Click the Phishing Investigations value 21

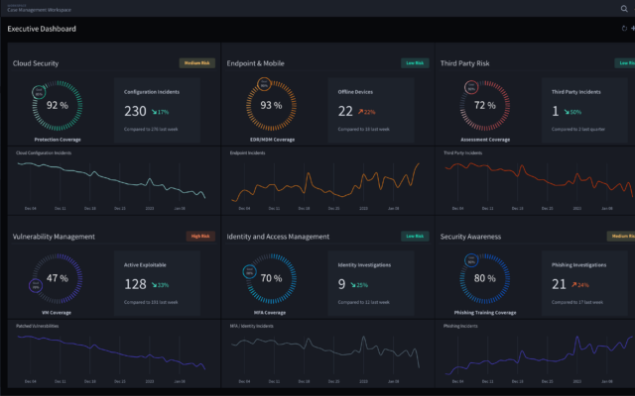(559, 284)
